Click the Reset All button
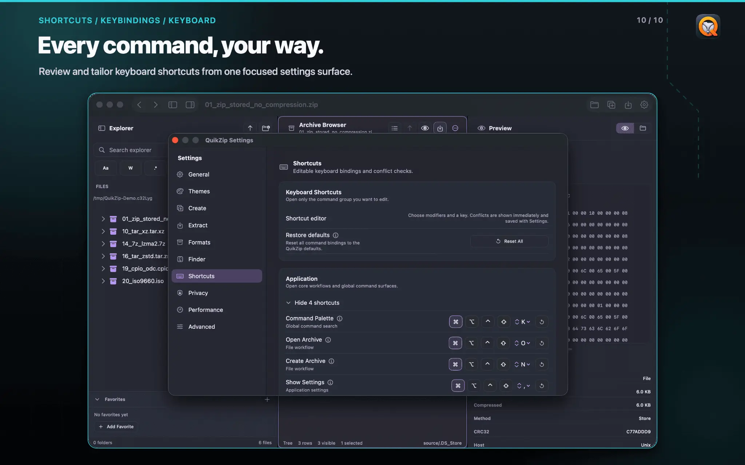The image size is (745, 465). coord(509,241)
